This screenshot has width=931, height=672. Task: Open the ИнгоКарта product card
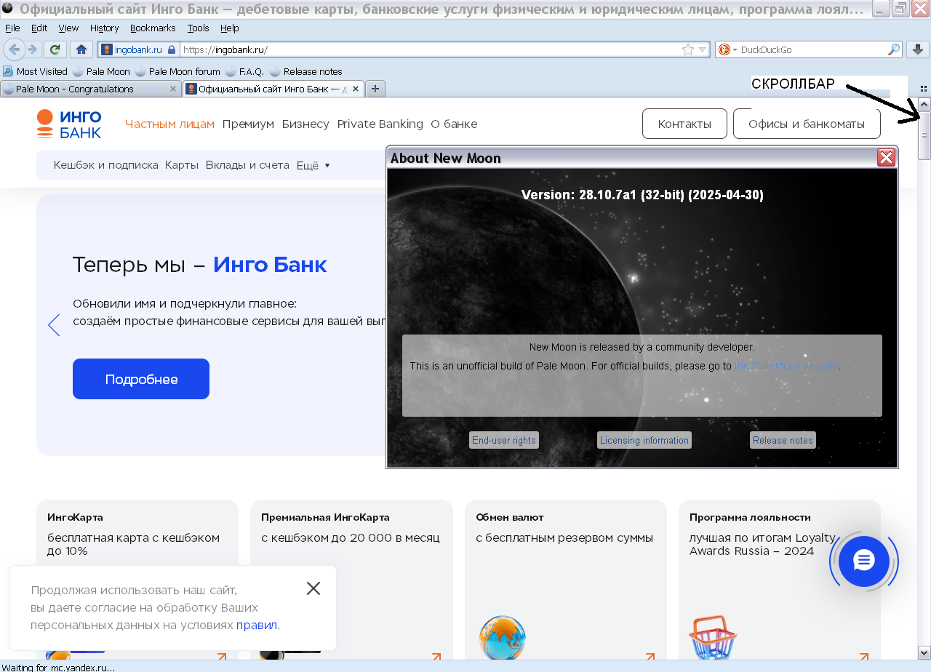tap(137, 579)
